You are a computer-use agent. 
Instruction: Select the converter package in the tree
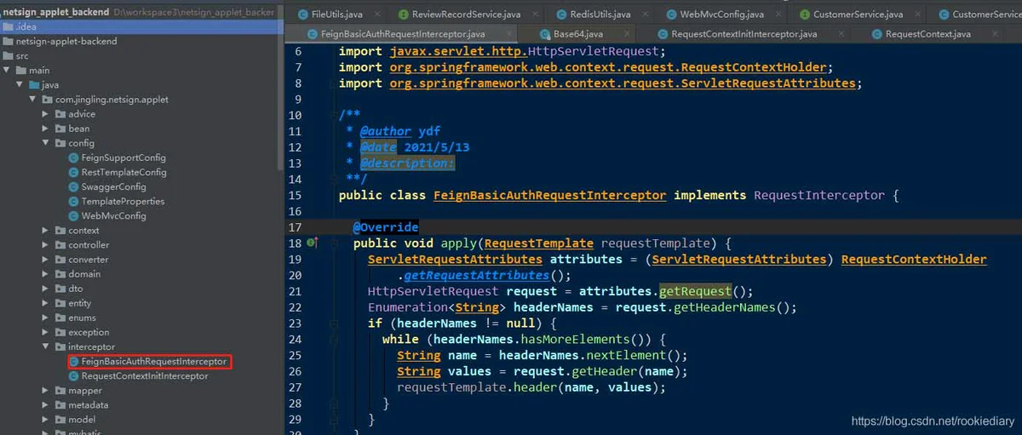pyautogui.click(x=88, y=260)
